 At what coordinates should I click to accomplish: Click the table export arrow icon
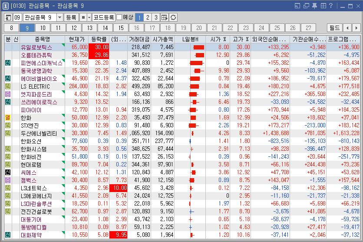coord(165,17)
